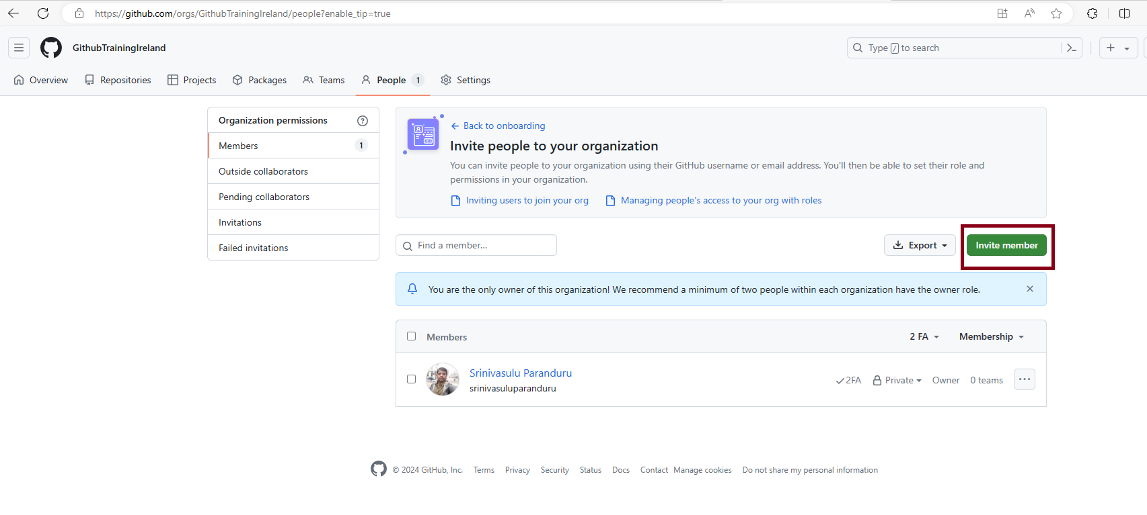
Task: Switch to the Repositories tab
Action: point(118,80)
